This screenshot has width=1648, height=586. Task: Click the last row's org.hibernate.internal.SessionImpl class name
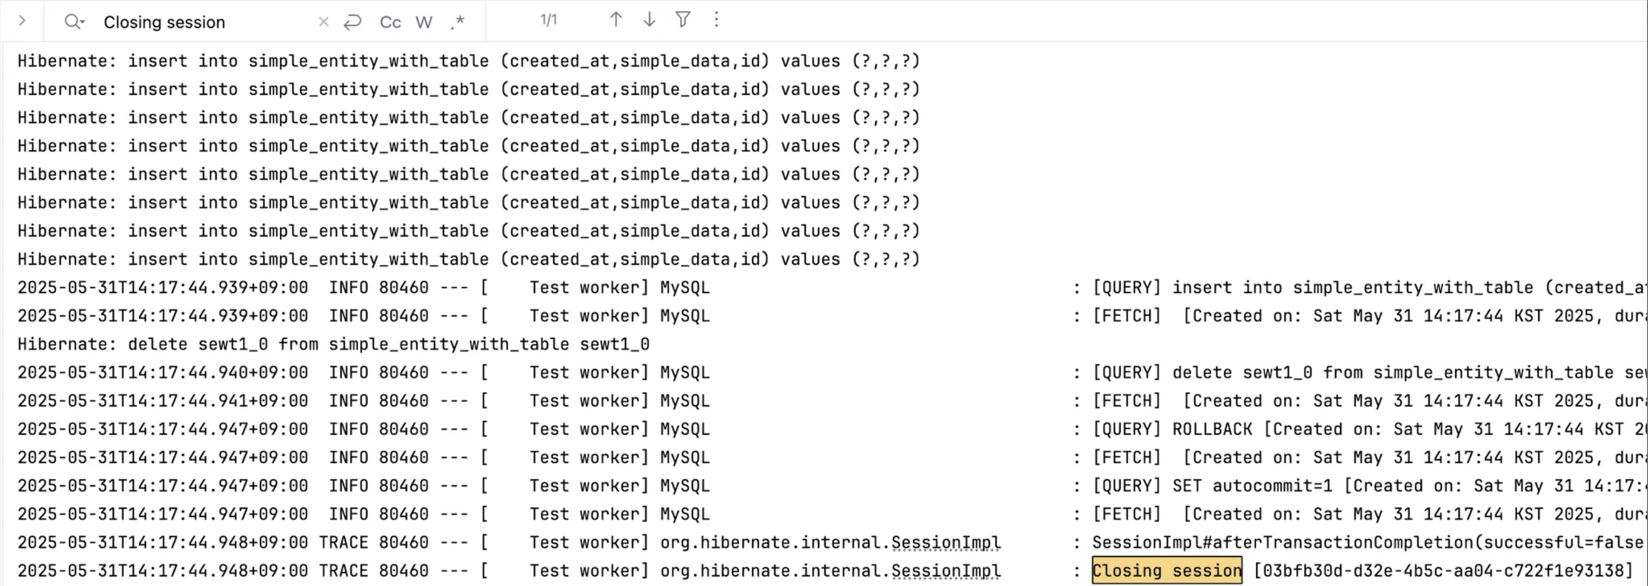click(830, 571)
